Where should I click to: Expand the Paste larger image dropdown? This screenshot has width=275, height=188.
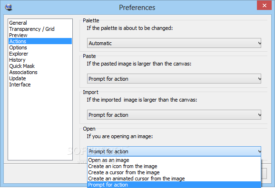pyautogui.click(x=174, y=79)
